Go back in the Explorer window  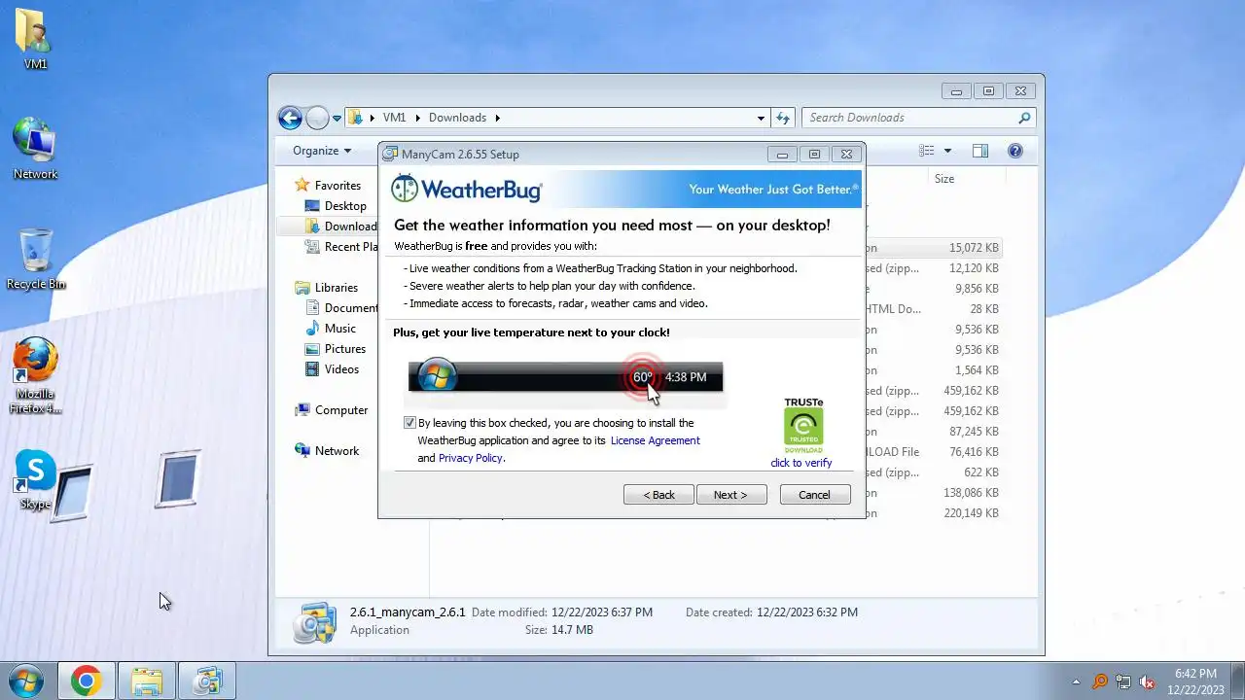pyautogui.click(x=290, y=118)
